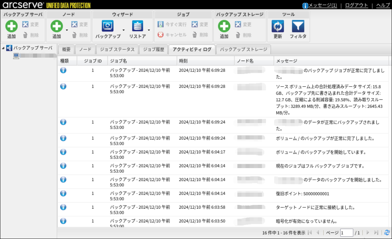Image resolution: width=392 pixels, height=239 pixels.
Task: Expand the Backup wizard dropdown arrow
Action: [x=124, y=30]
